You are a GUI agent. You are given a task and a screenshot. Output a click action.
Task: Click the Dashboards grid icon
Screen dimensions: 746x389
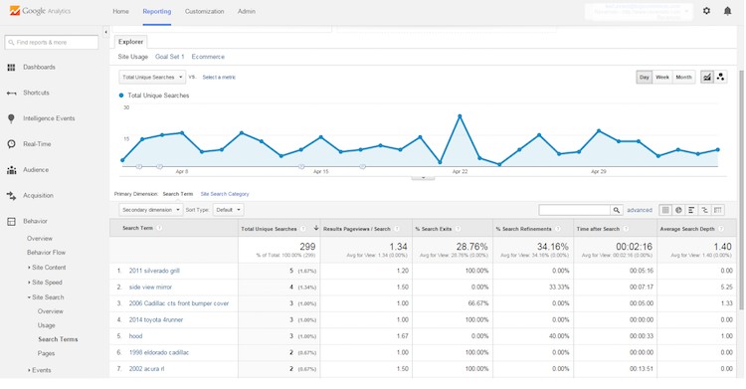click(11, 67)
